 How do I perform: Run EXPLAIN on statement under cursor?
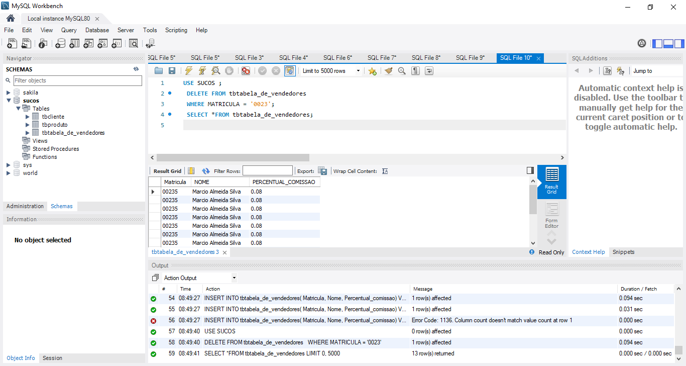216,71
